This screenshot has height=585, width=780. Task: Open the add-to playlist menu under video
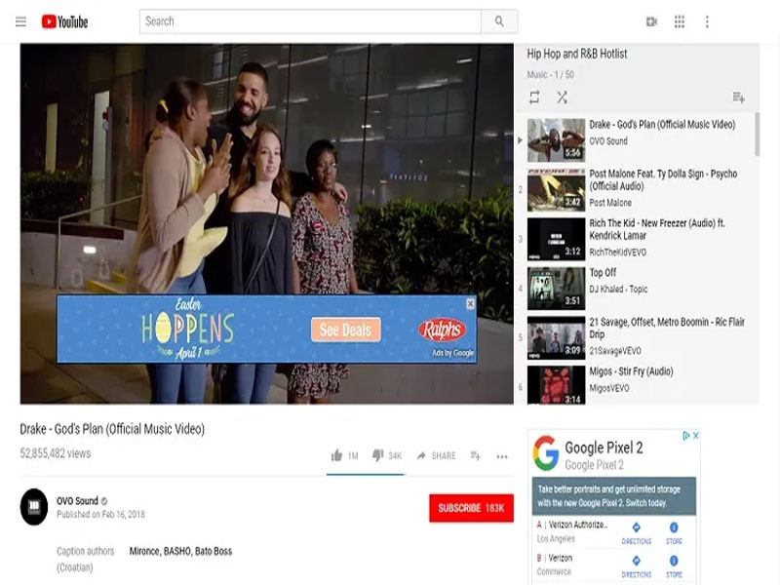[476, 455]
